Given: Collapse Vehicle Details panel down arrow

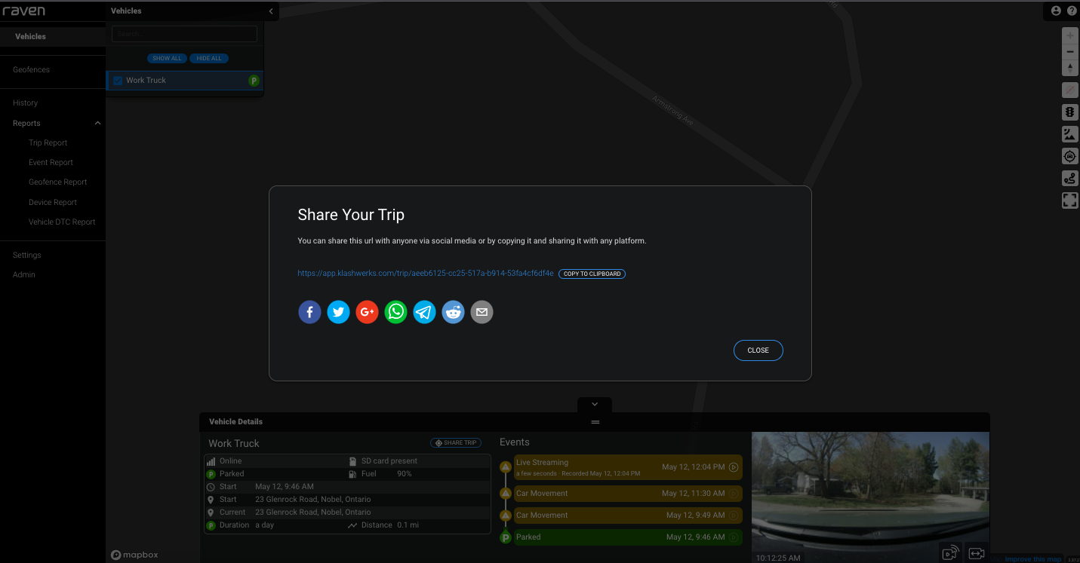Looking at the screenshot, I should pyautogui.click(x=595, y=405).
